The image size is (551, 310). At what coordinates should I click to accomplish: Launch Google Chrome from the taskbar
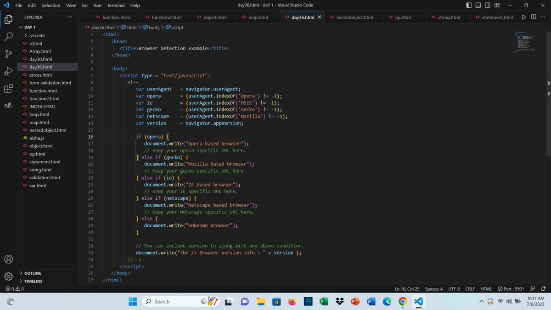pos(402,301)
